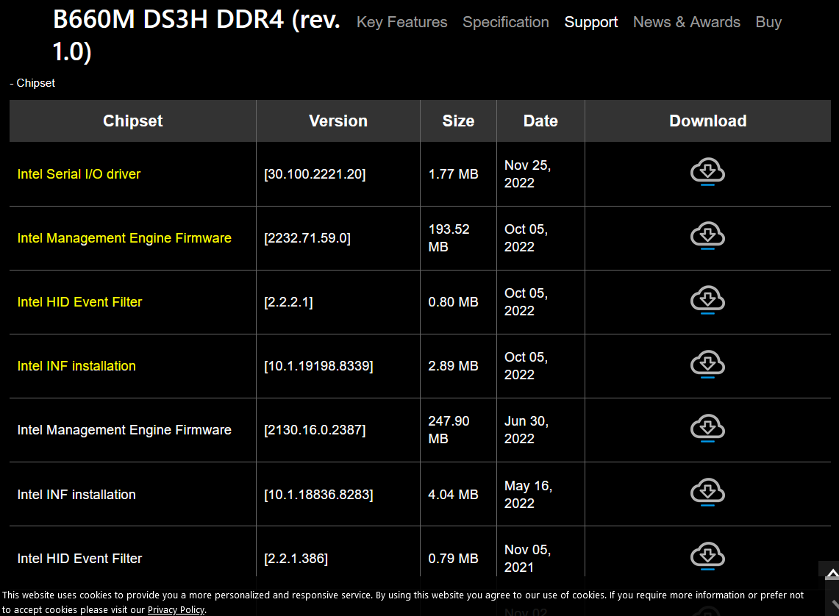
Task: Download Management Engine Firmware version 2232.71.59.0
Action: (x=707, y=236)
